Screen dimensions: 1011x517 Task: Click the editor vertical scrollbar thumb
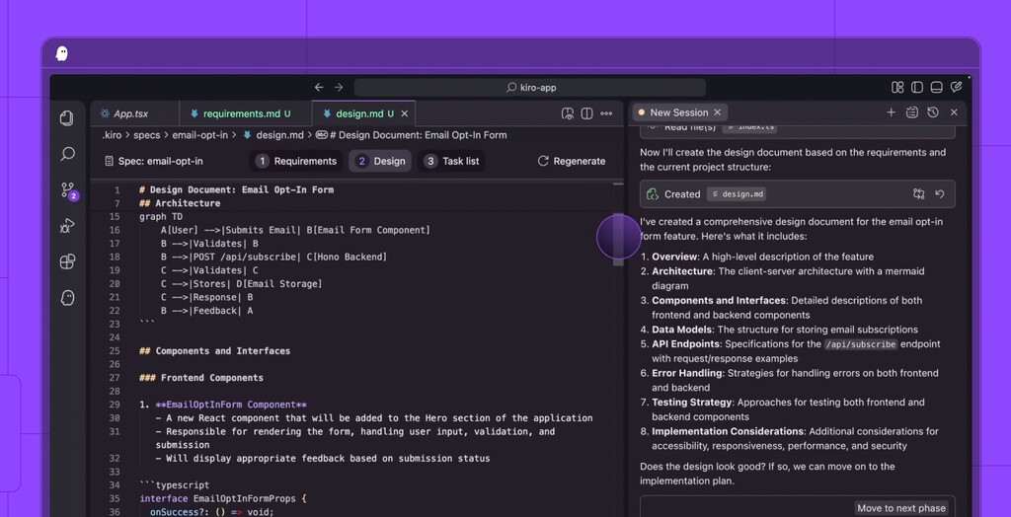coord(618,239)
